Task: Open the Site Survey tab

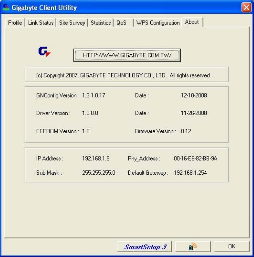Action: tap(72, 23)
